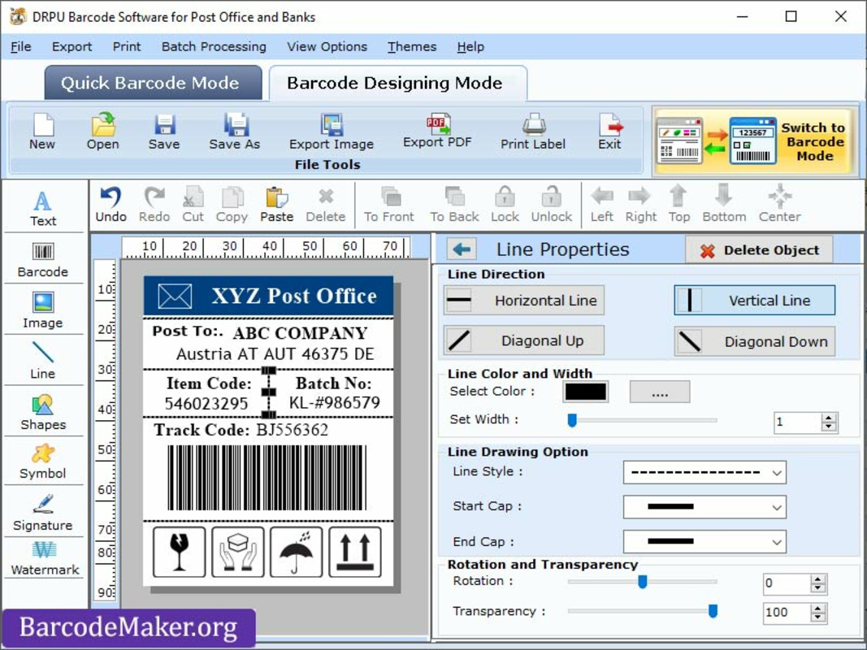Open the Line Style dropdown

pyautogui.click(x=704, y=472)
